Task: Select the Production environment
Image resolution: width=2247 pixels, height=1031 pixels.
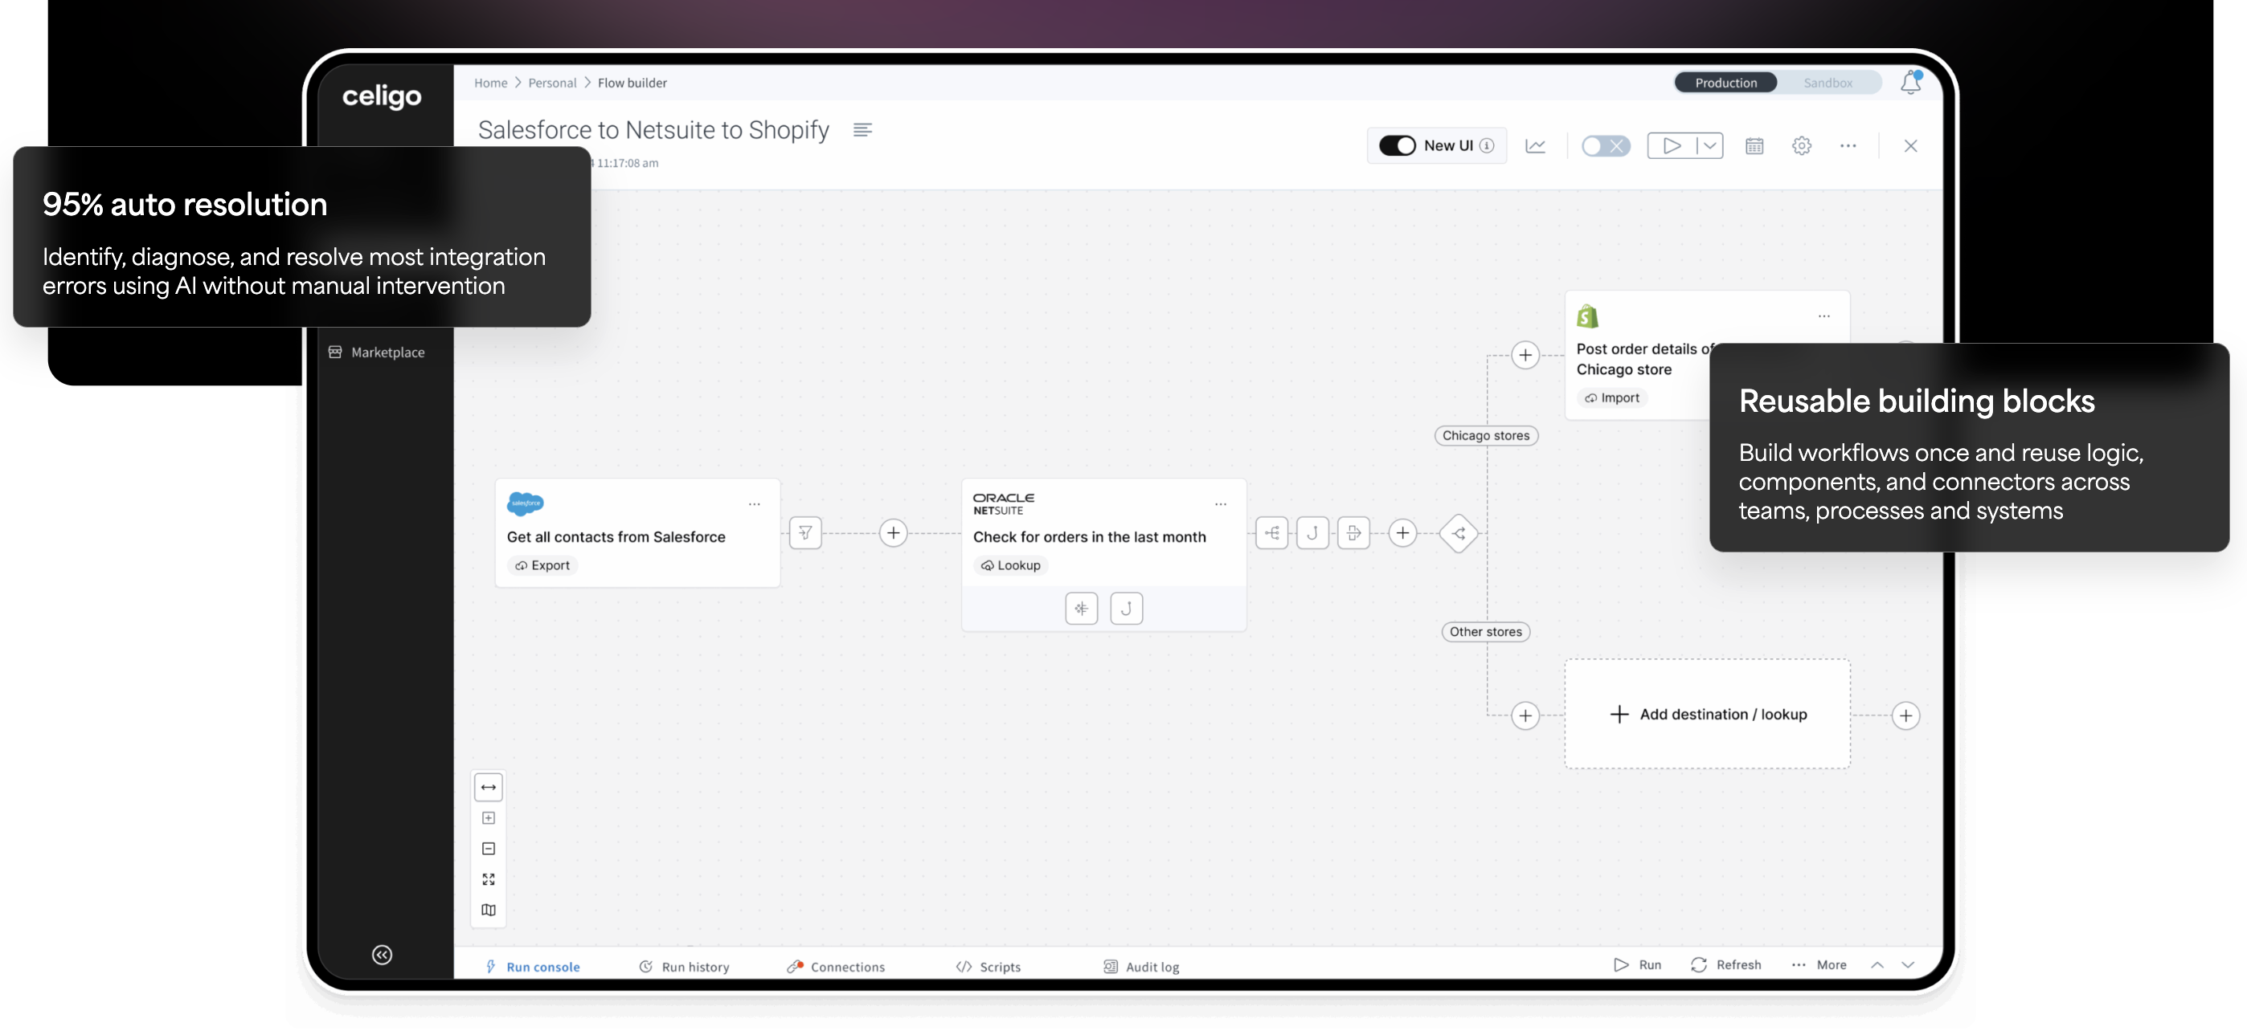Action: tap(1725, 83)
